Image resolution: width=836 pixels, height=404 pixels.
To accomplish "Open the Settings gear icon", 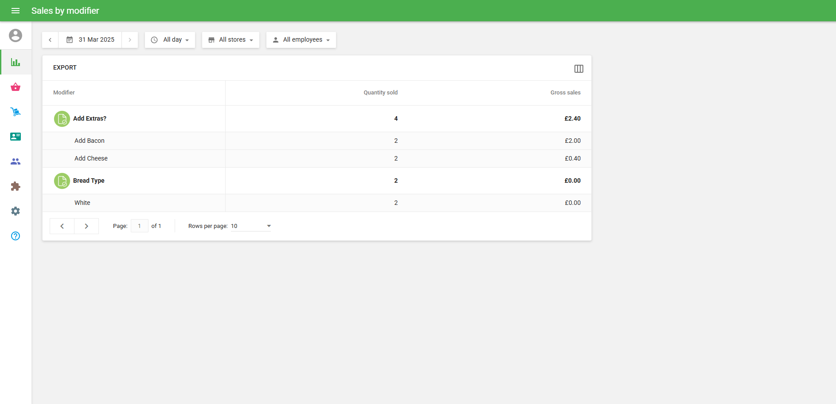I will (16, 211).
